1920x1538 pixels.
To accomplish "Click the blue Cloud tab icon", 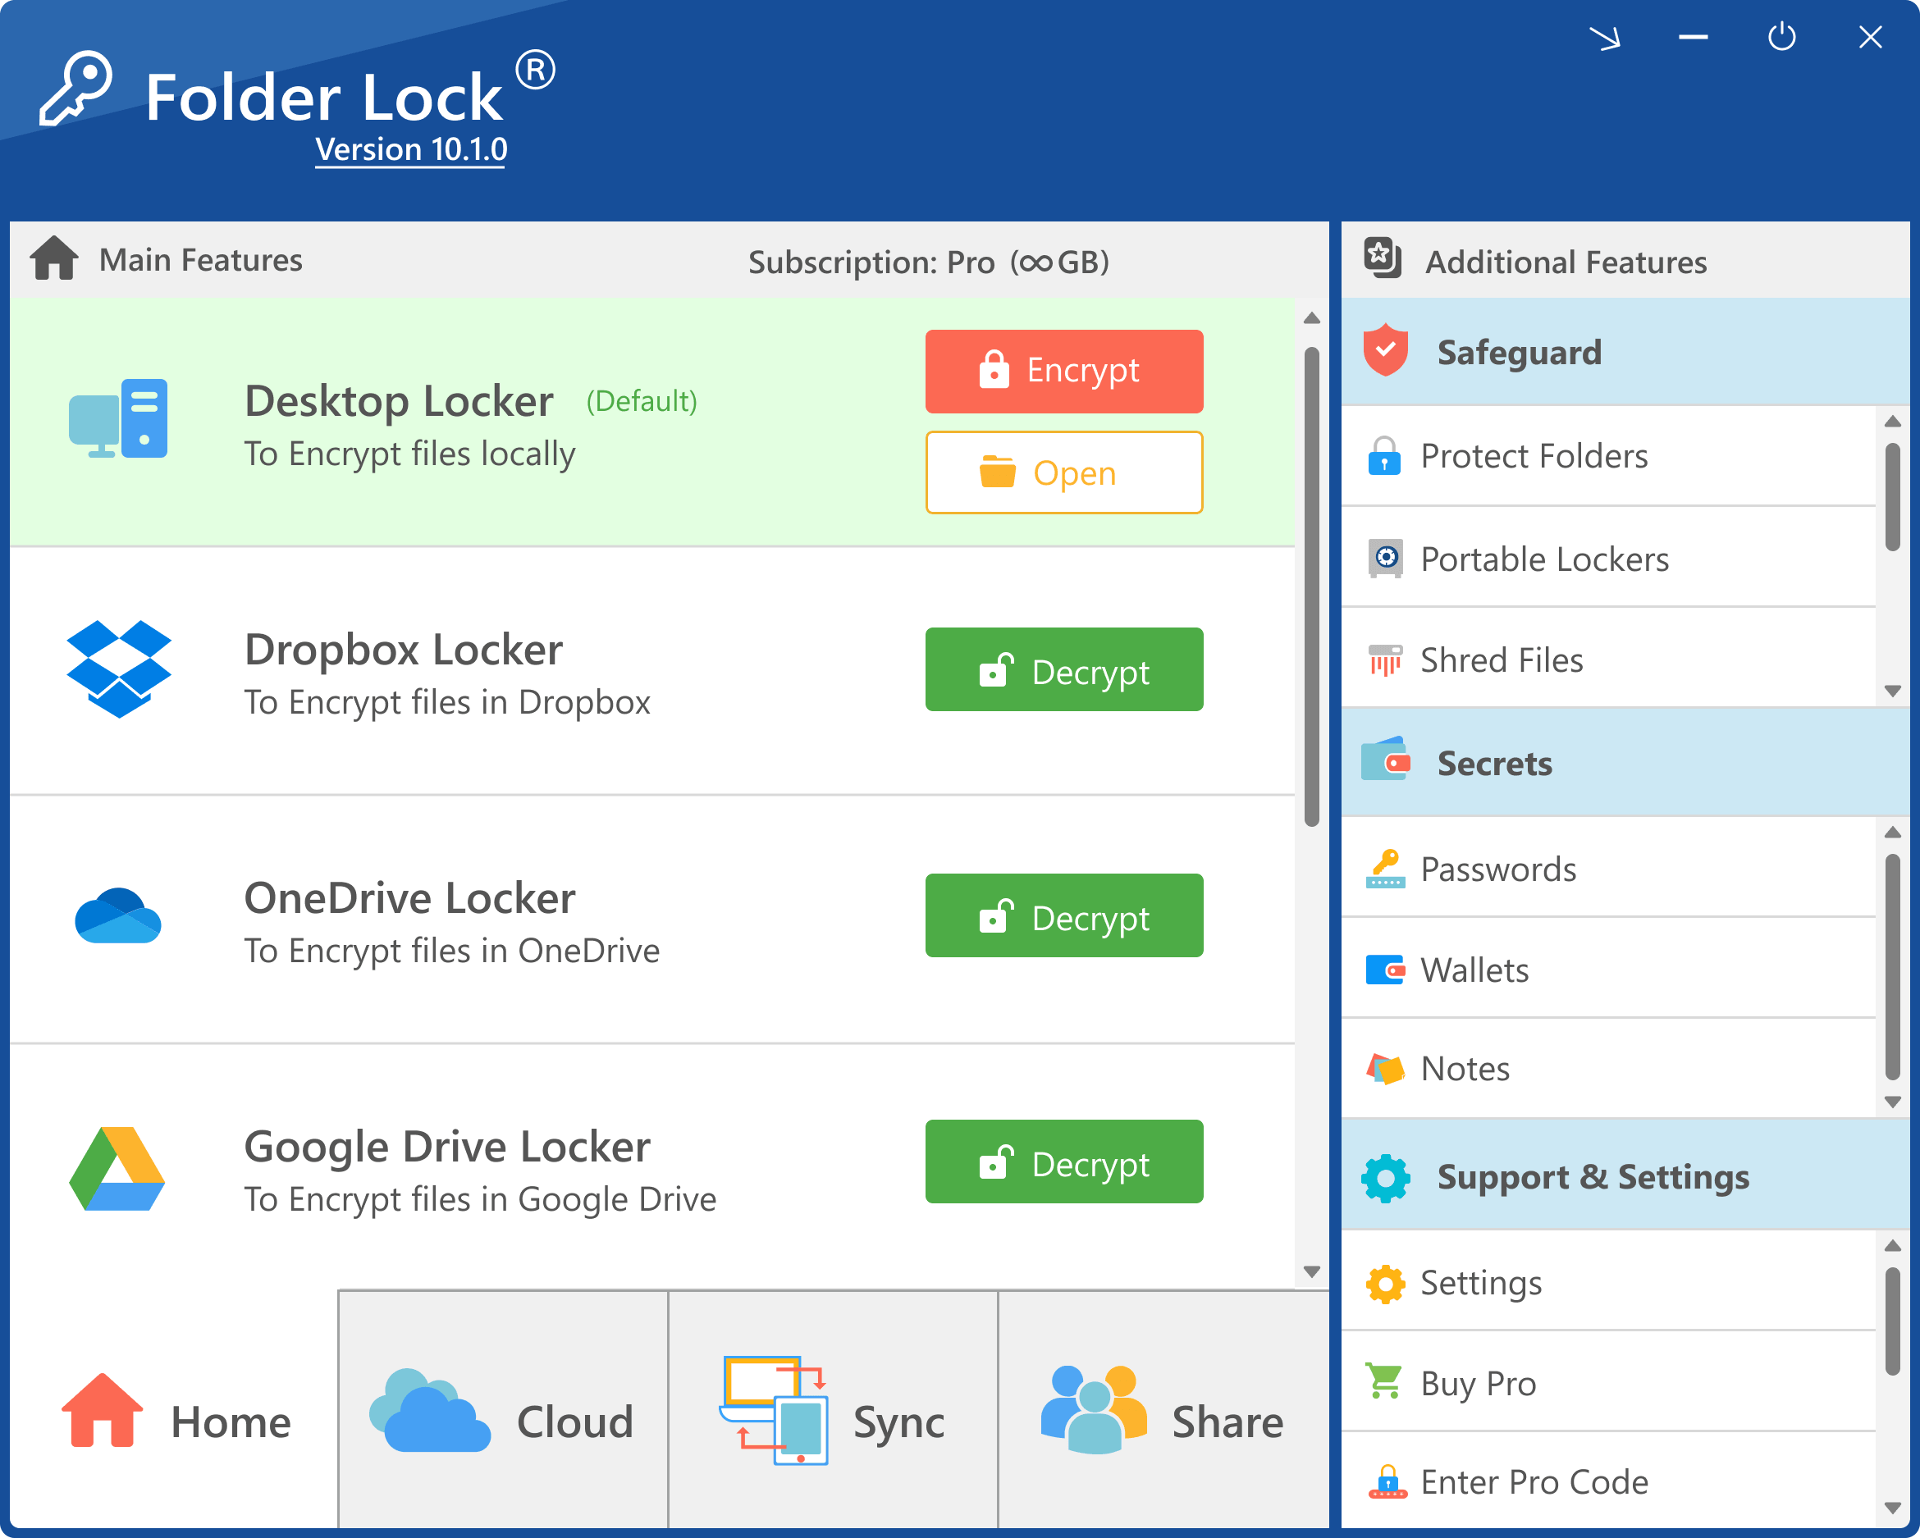I will [429, 1412].
